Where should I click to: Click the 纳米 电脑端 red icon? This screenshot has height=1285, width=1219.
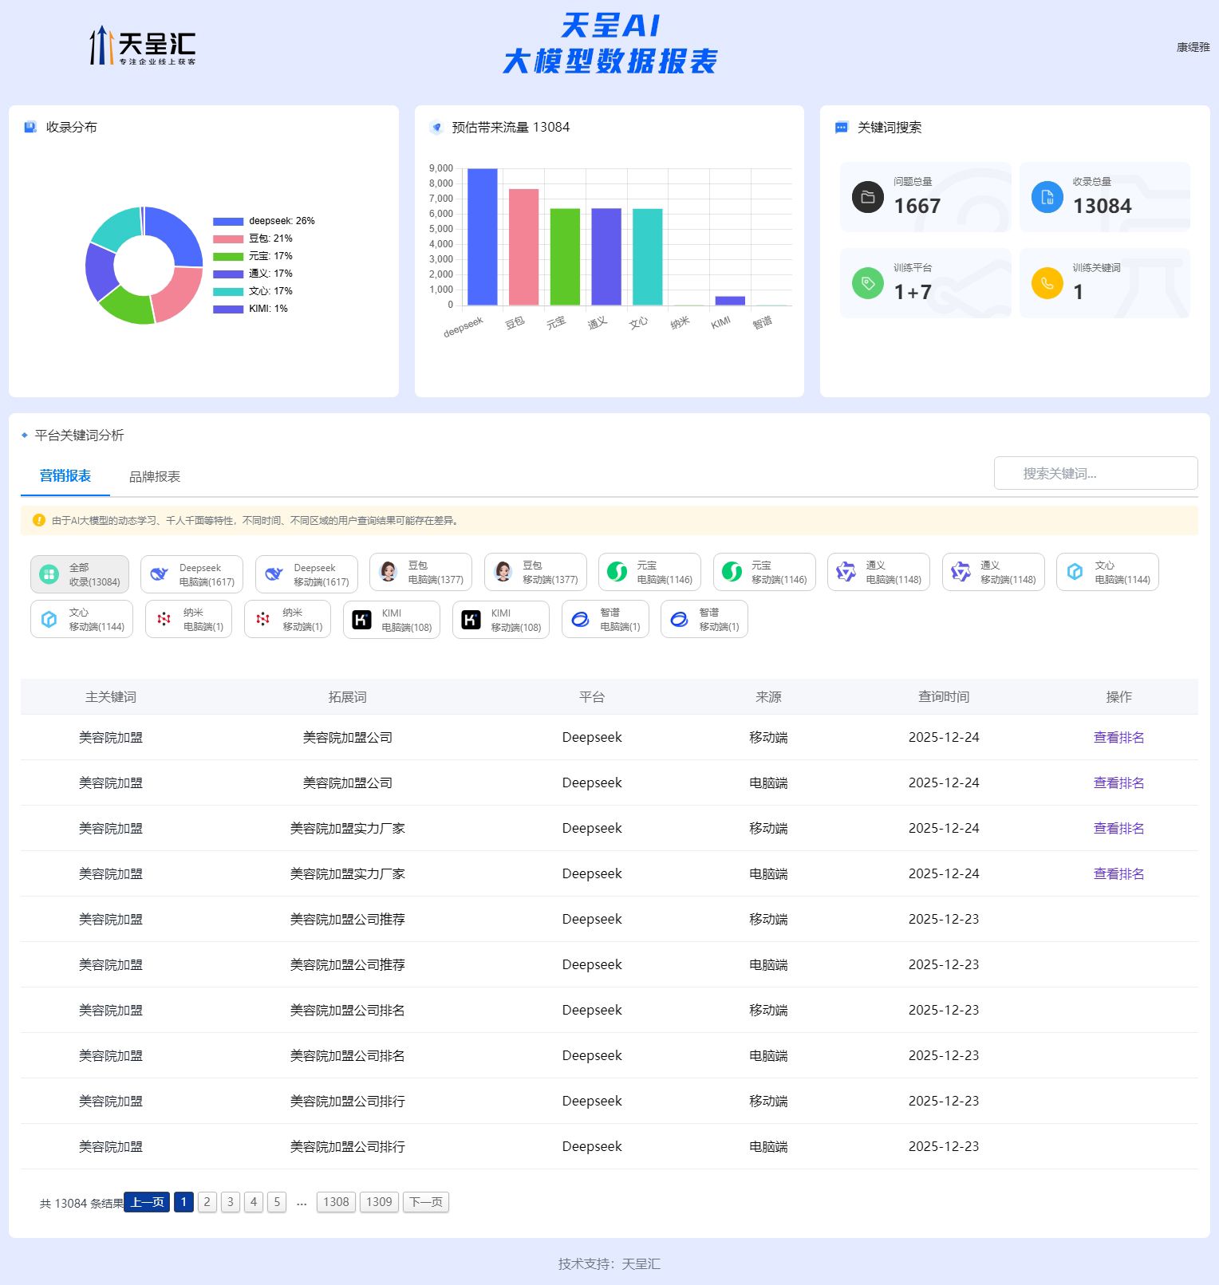tap(164, 620)
